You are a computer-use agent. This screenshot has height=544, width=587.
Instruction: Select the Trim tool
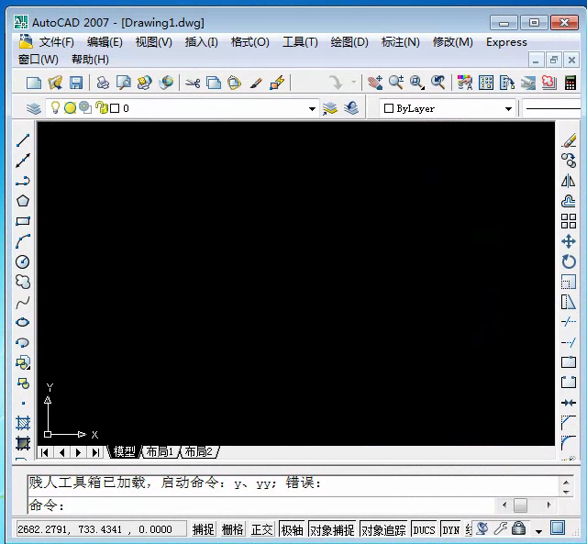[569, 322]
